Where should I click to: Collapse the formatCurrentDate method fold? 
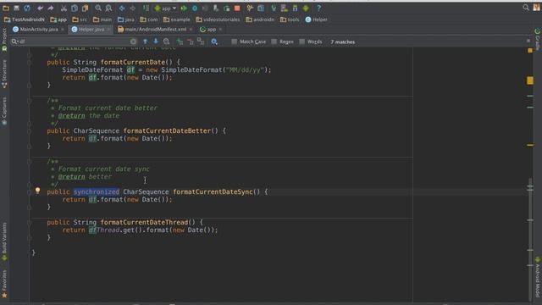30,63
